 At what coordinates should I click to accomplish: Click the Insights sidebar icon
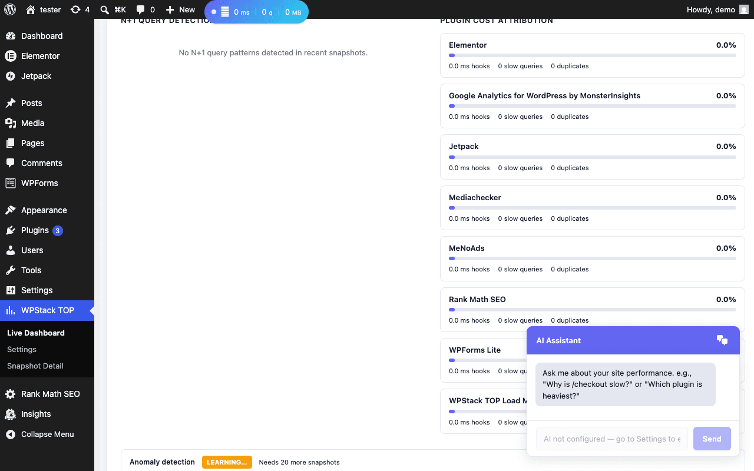[11, 414]
